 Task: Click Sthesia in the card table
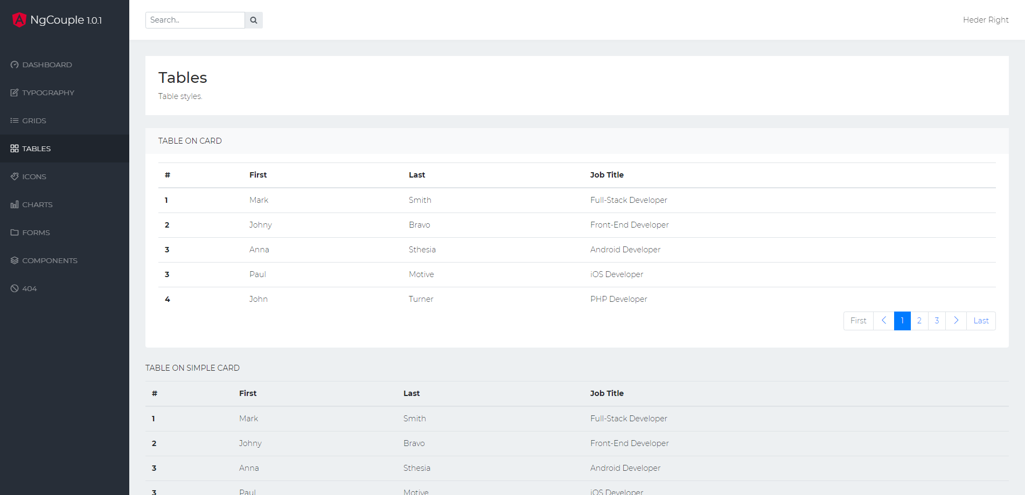(x=422, y=250)
